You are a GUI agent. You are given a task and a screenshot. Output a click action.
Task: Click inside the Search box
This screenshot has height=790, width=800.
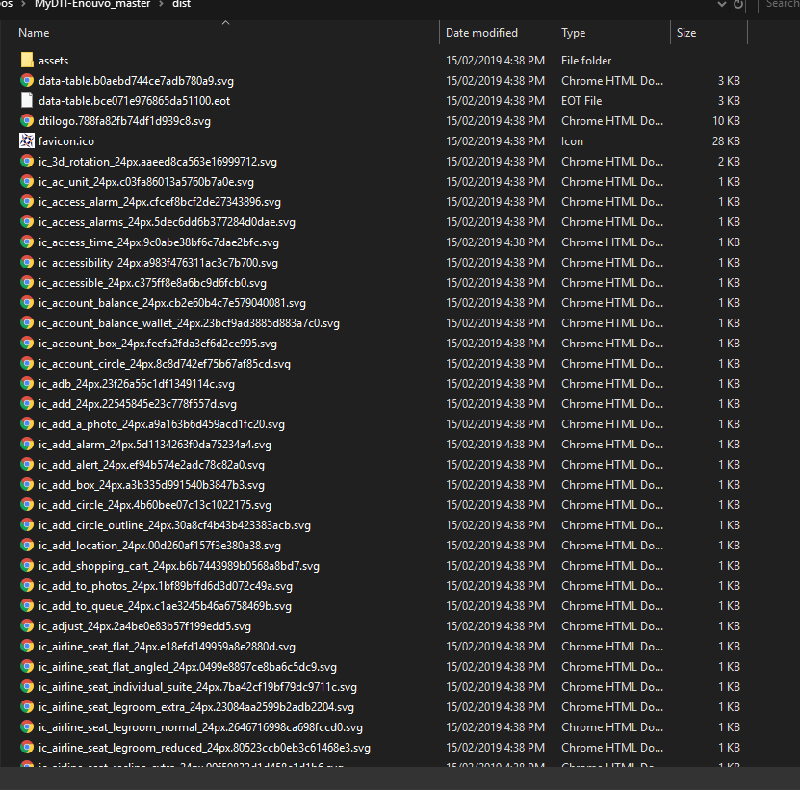pyautogui.click(x=780, y=5)
